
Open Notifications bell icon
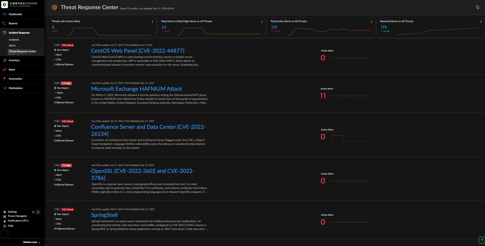point(5,221)
